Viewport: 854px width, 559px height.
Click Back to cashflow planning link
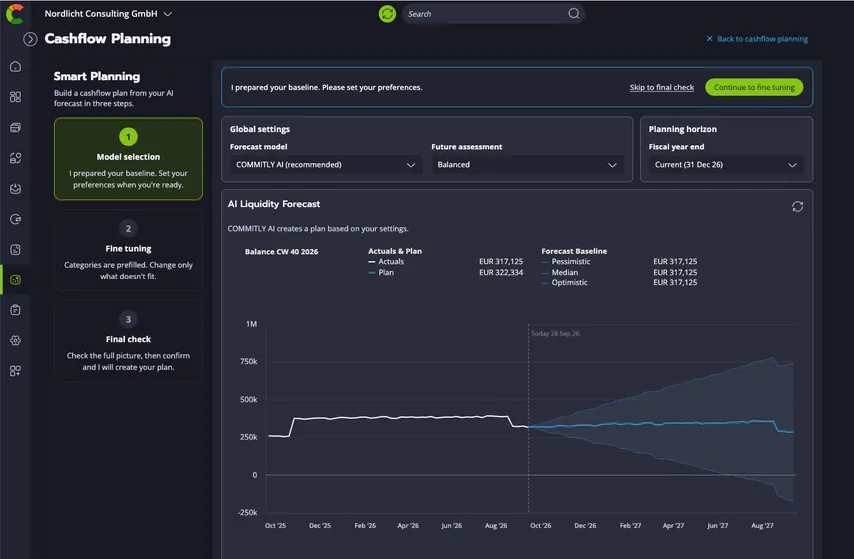[x=762, y=39]
